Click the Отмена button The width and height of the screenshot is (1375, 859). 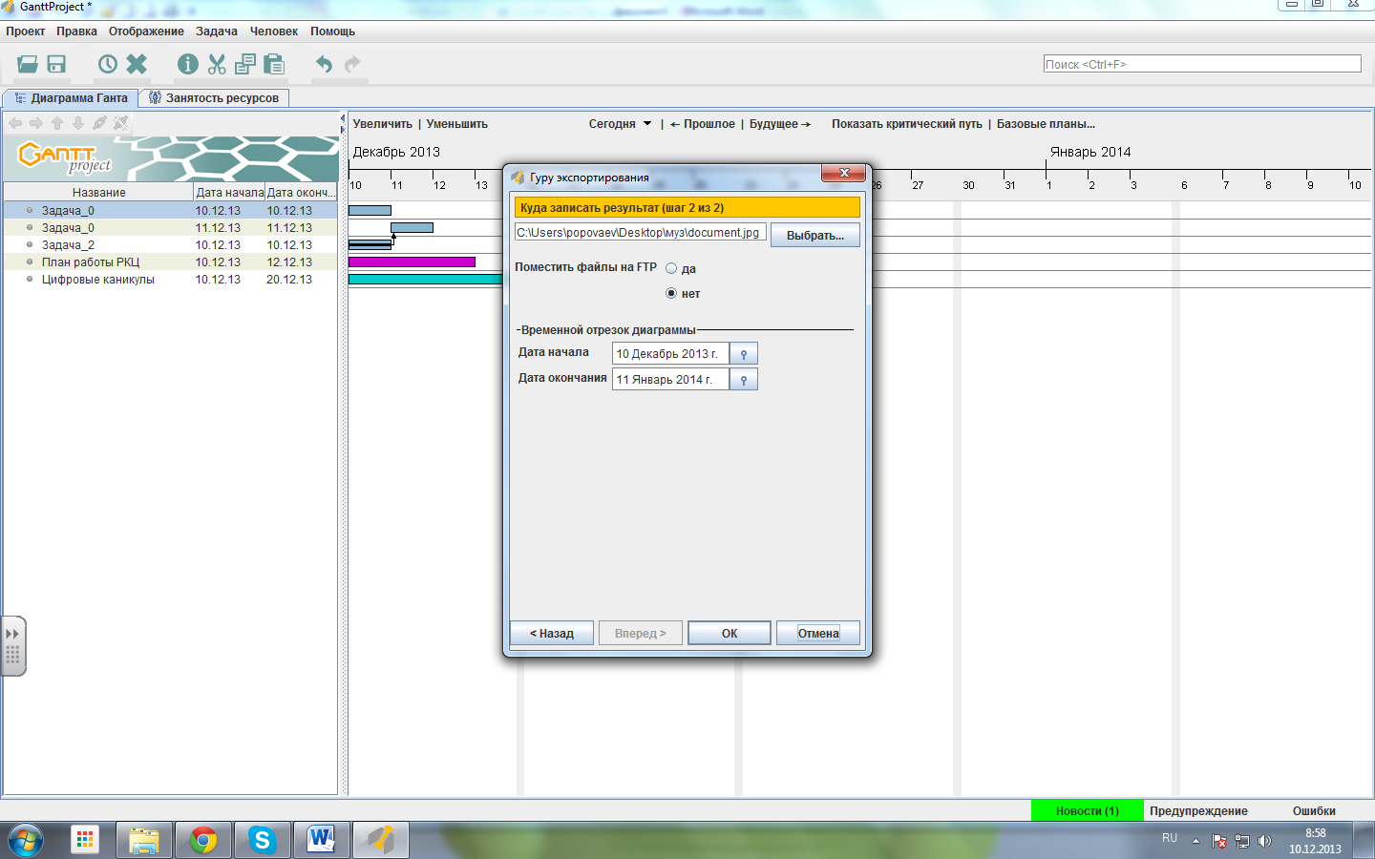pos(818,633)
